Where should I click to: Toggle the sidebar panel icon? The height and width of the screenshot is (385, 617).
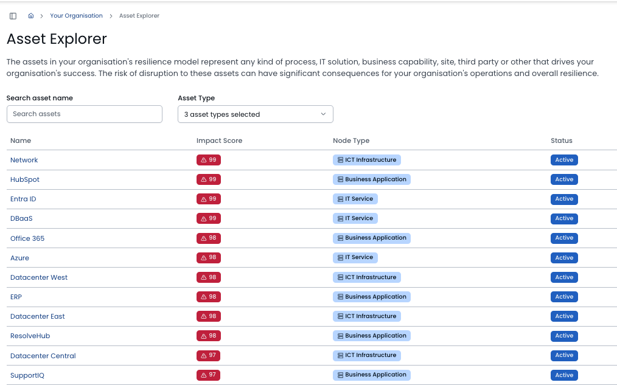(x=13, y=16)
